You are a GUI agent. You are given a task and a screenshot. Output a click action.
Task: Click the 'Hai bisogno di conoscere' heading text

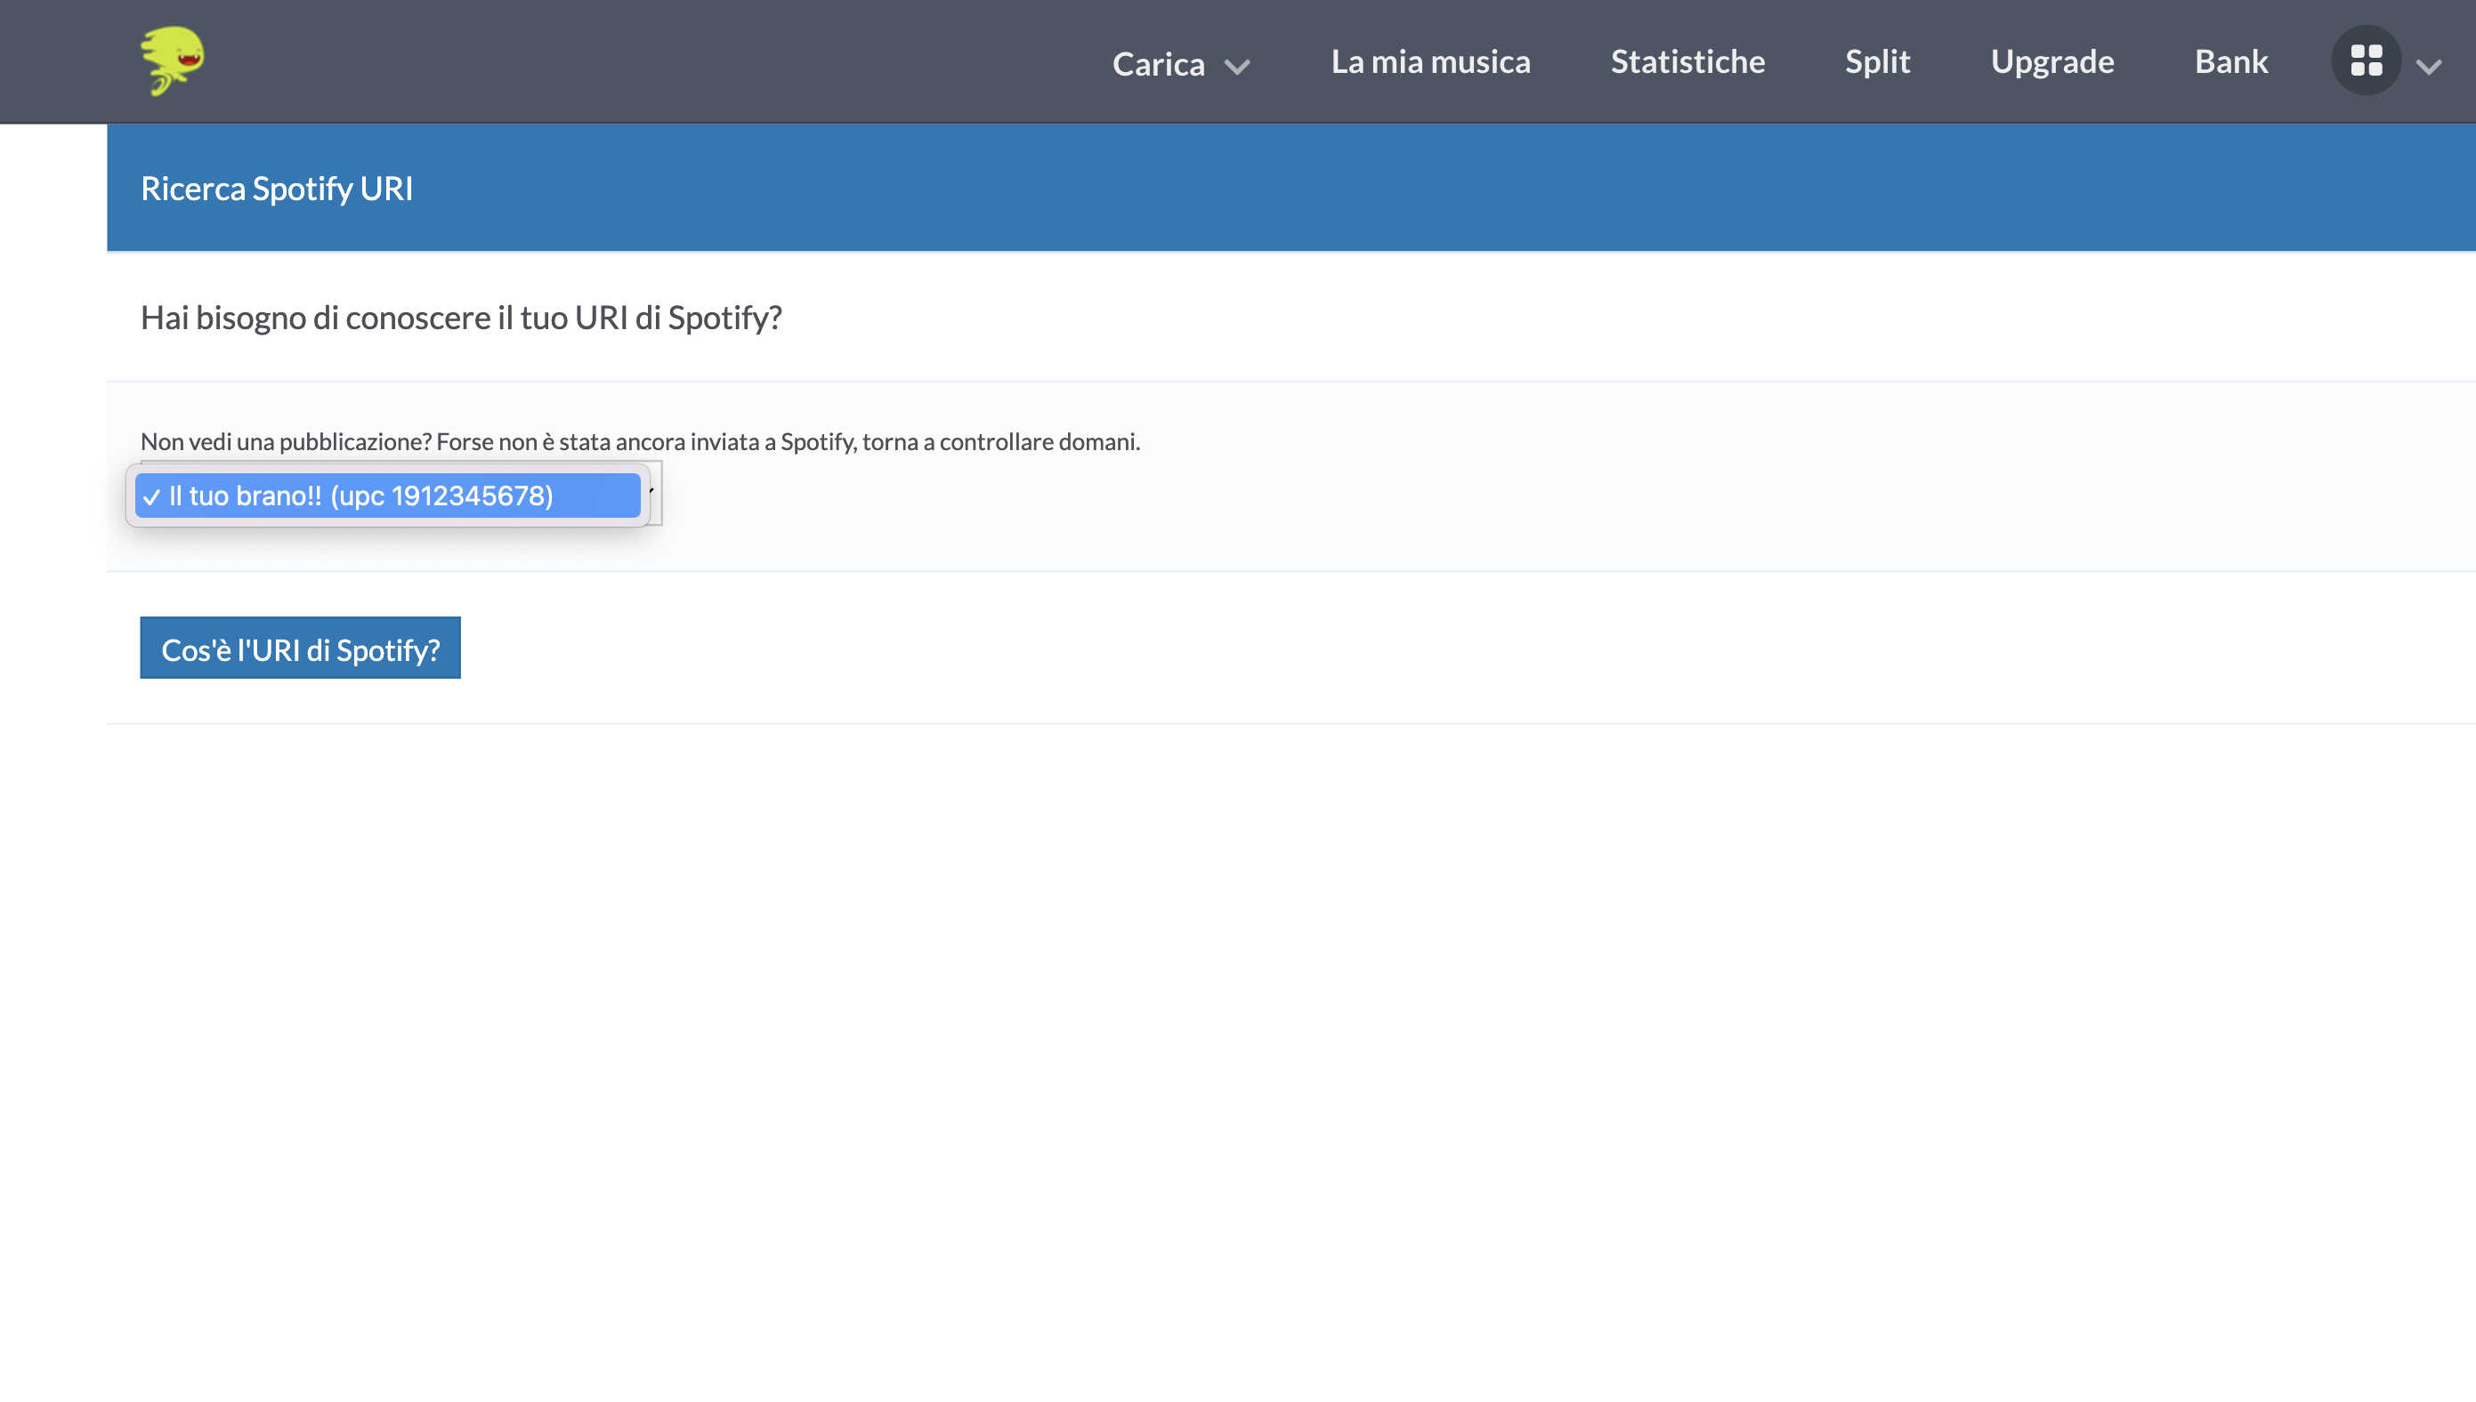click(460, 318)
